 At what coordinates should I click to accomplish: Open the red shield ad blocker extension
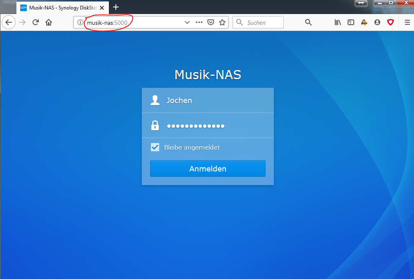390,22
